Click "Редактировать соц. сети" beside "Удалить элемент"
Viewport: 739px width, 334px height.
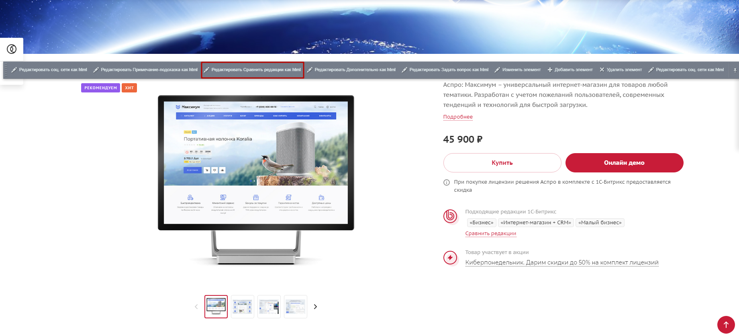click(x=686, y=70)
